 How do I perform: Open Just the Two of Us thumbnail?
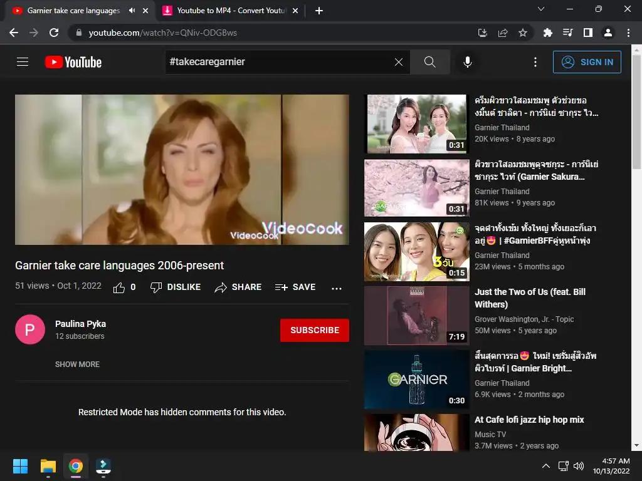click(x=417, y=316)
